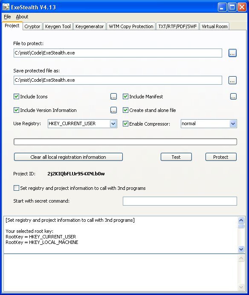
Task: Click the Test button
Action: [176, 157]
